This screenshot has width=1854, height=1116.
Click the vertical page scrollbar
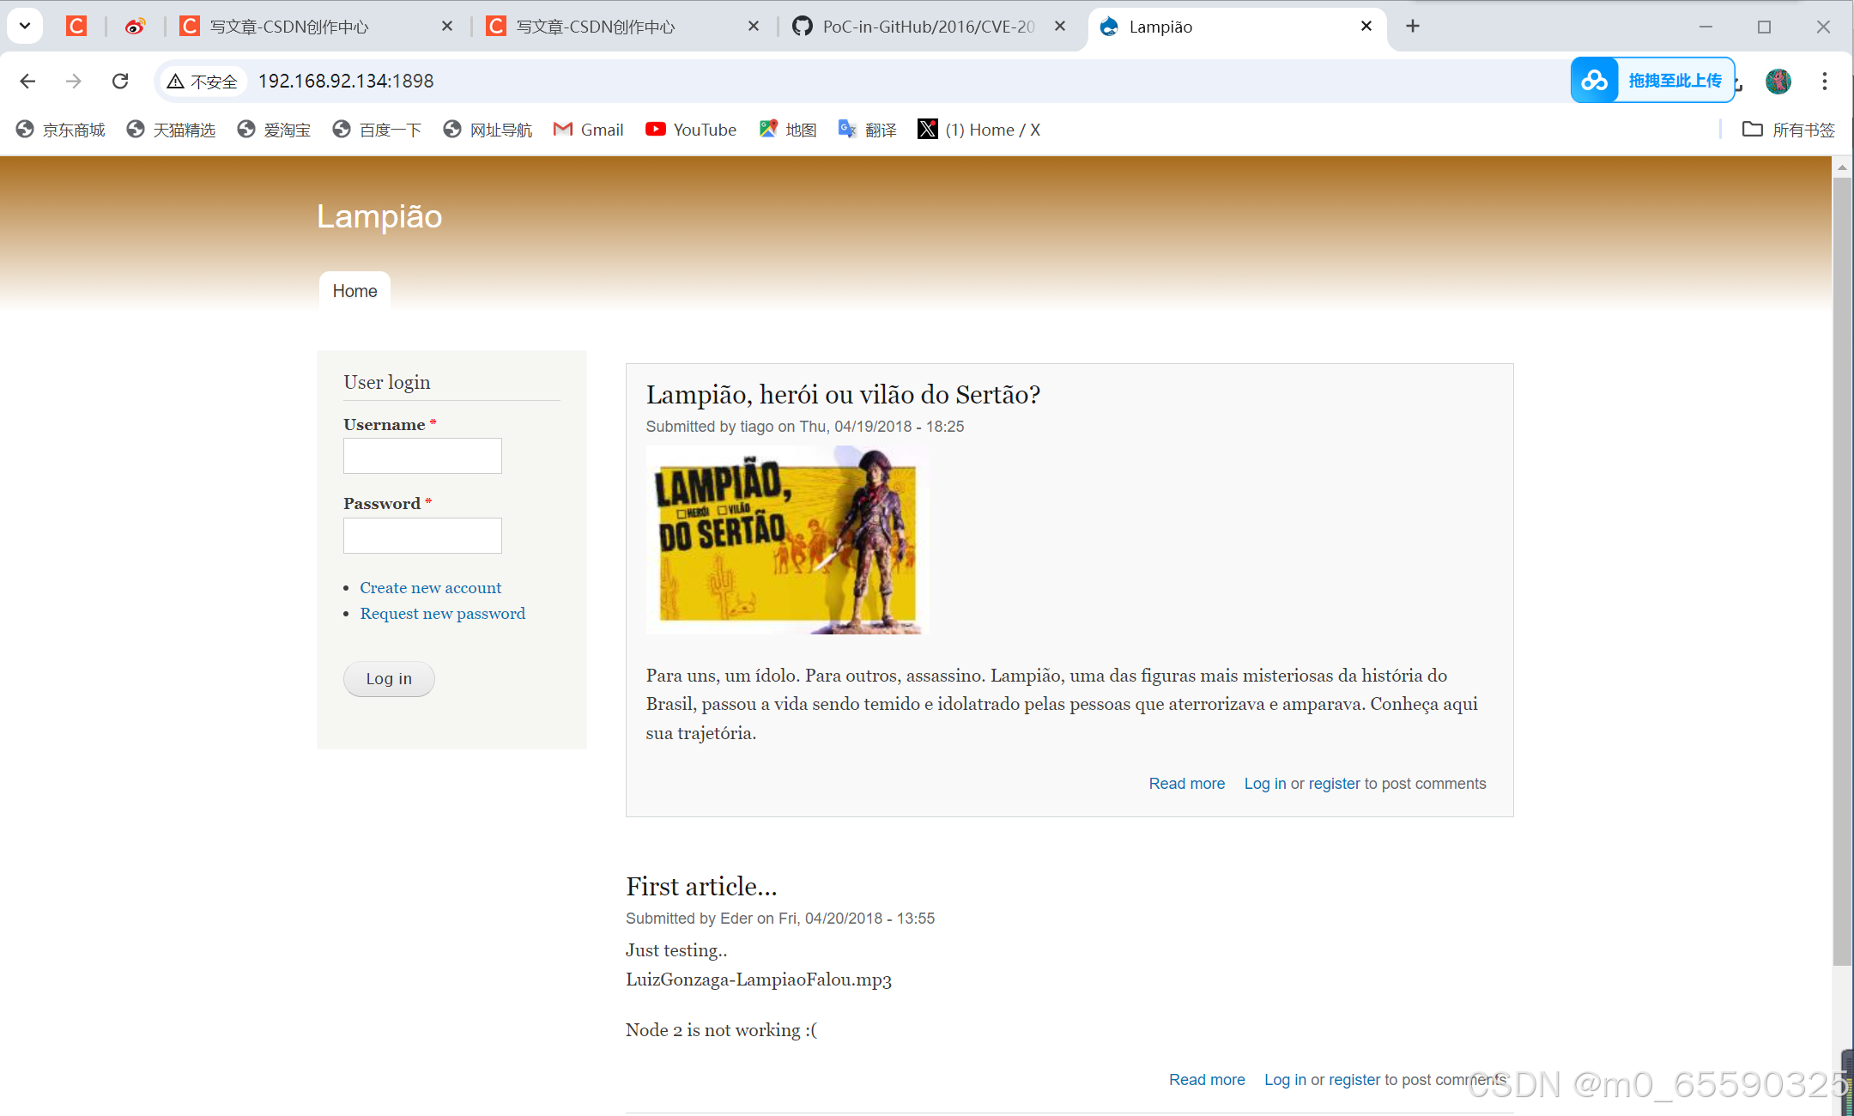pyautogui.click(x=1842, y=567)
